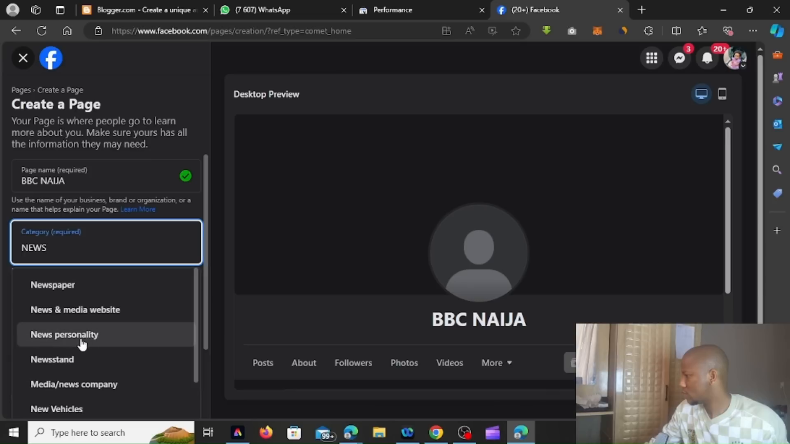Open Videos tab in page preview

pos(450,363)
